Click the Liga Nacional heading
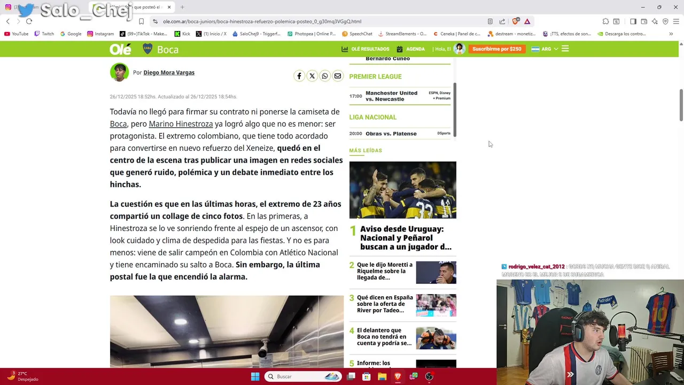684x385 pixels. point(372,117)
